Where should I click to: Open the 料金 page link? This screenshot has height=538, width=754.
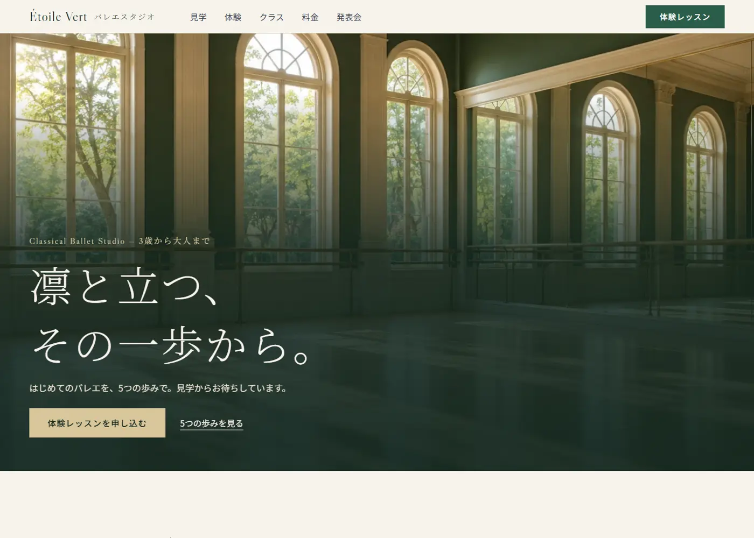click(310, 17)
